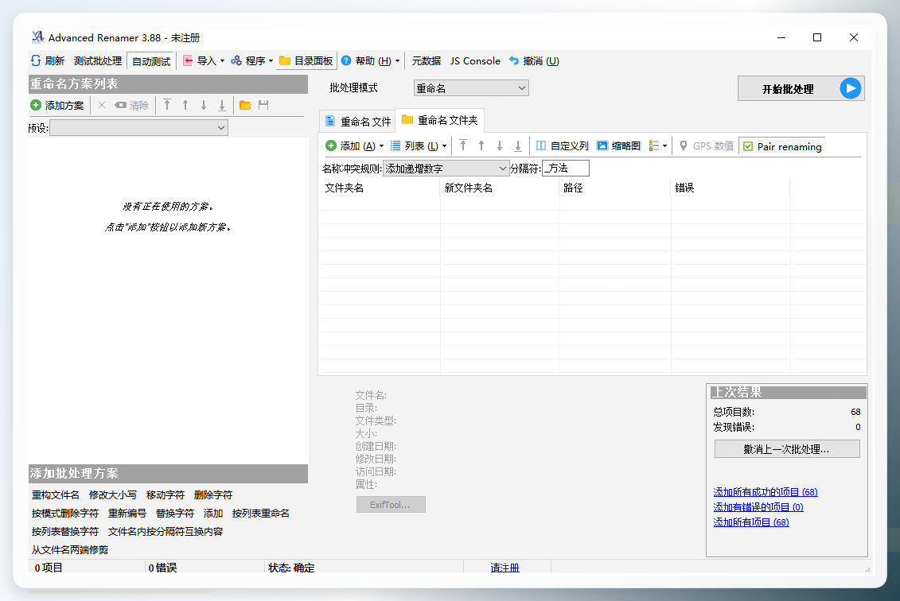Viewport: 900px width, 601px height.
Task: Click the 撤消 undo icon
Action: tap(514, 60)
